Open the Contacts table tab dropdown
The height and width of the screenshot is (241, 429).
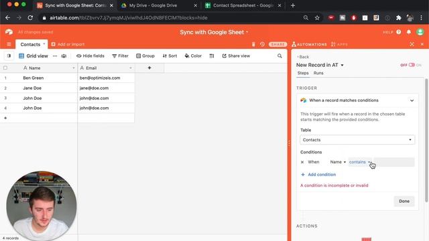44,44
